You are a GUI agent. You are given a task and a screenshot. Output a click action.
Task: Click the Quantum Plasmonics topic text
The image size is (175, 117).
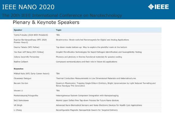click(106, 84)
